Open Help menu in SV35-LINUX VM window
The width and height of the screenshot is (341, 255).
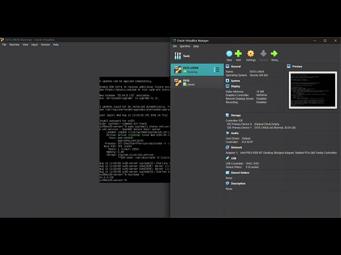56,45
